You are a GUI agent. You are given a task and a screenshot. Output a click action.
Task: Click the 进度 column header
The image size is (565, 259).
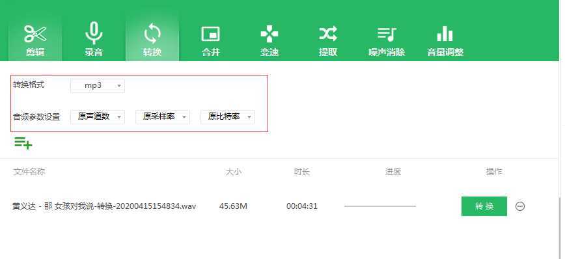(393, 172)
